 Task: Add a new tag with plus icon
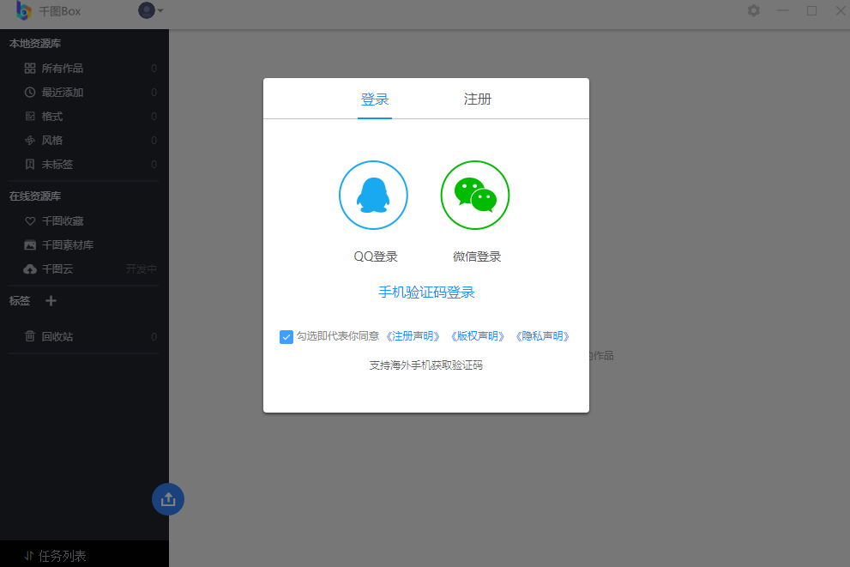pyautogui.click(x=51, y=301)
